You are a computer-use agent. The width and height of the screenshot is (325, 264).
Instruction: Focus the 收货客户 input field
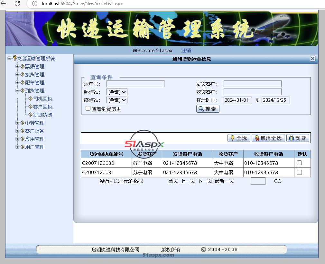point(253,92)
